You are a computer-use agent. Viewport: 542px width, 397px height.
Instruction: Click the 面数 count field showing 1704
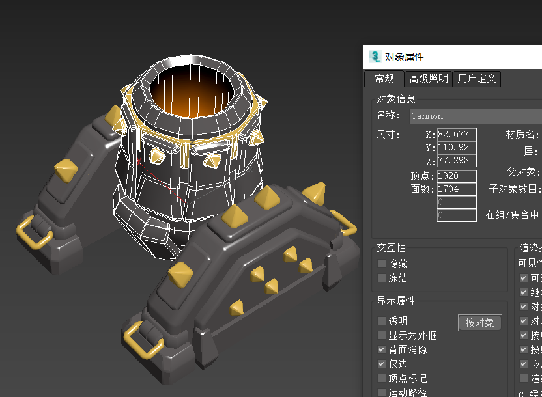[x=457, y=189]
